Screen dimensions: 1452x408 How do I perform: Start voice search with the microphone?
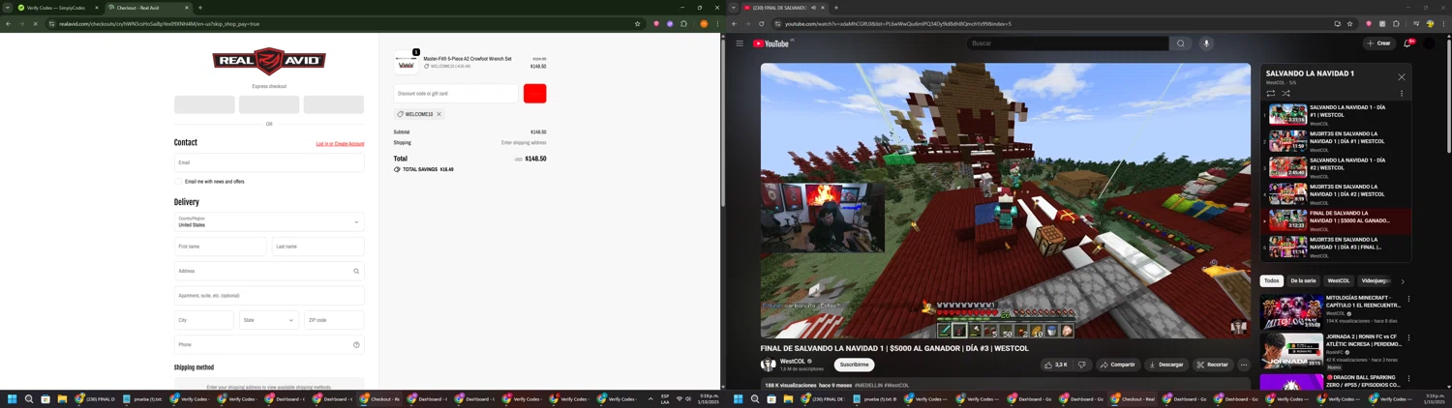pos(1206,44)
